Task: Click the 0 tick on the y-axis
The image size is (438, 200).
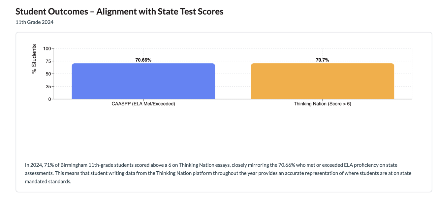Action: tap(49, 99)
